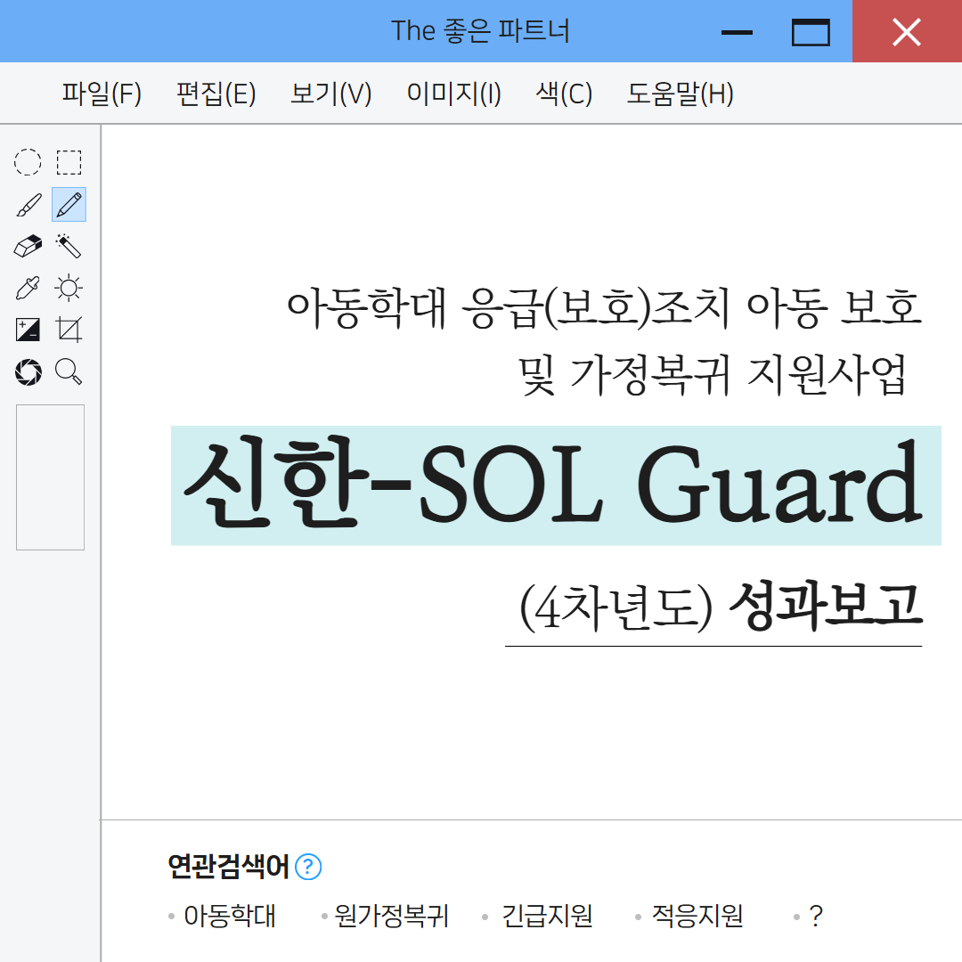This screenshot has width=962, height=962.
Task: Maximize the The 좋은 파트너 window
Action: pos(811,32)
